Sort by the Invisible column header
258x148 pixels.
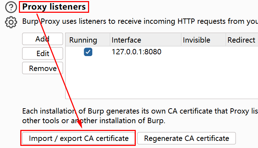(x=203, y=40)
